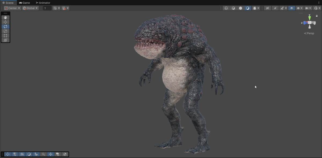The width and height of the screenshot is (322, 158).
Task: Toggle Tools overlay in bottom bar
Action: click(8, 154)
